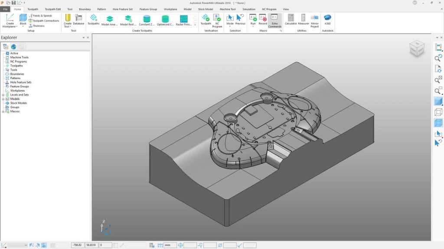This screenshot has width=444, height=249.
Task: Select Hole Feature Sets in Explorer
Action: click(21, 83)
